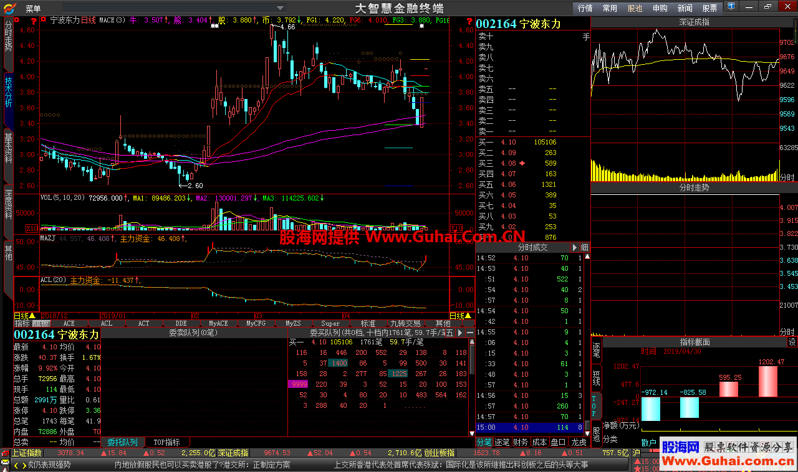This screenshot has height=472, width=798.
Task: Choose the 九转交易 indicator tab
Action: [405, 324]
